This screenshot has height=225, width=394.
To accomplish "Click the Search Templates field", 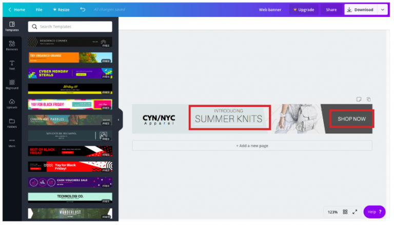I will (70, 27).
